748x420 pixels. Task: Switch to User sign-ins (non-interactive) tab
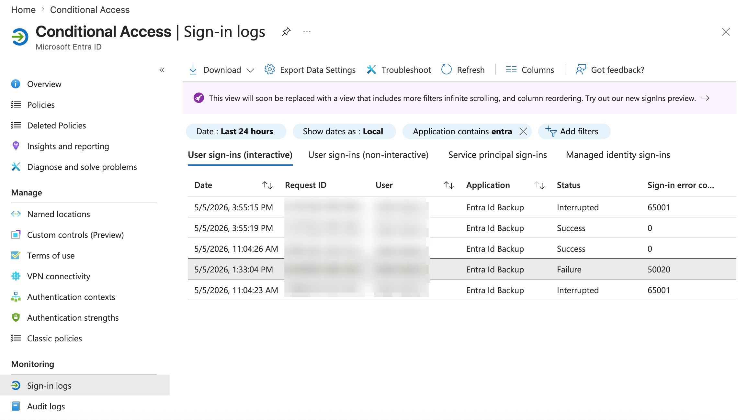(x=368, y=155)
